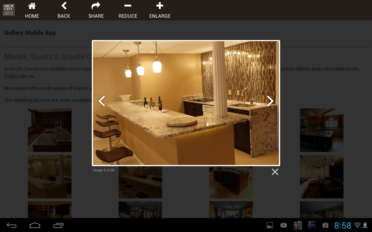
Task: Advance to the next lightbox image
Action: (270, 101)
